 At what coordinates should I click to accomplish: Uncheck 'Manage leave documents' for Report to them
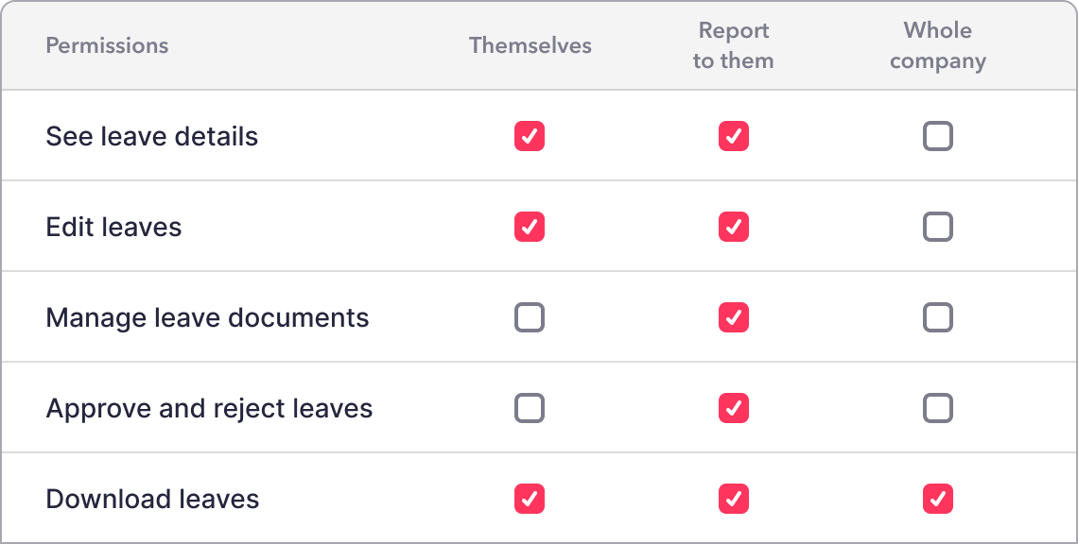coord(733,317)
